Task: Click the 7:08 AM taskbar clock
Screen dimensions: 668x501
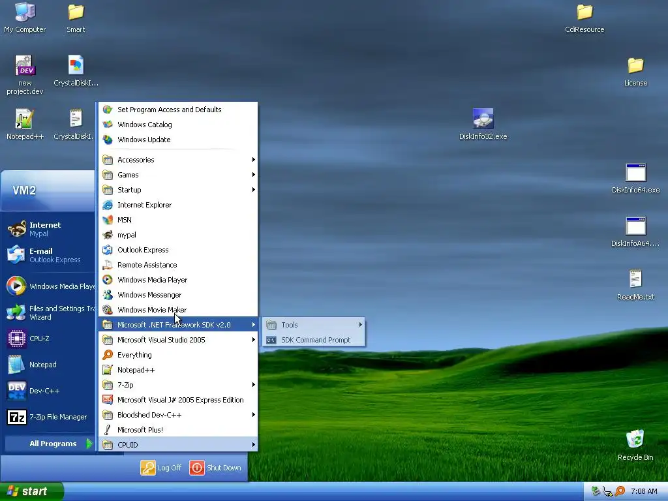Action: pyautogui.click(x=644, y=491)
